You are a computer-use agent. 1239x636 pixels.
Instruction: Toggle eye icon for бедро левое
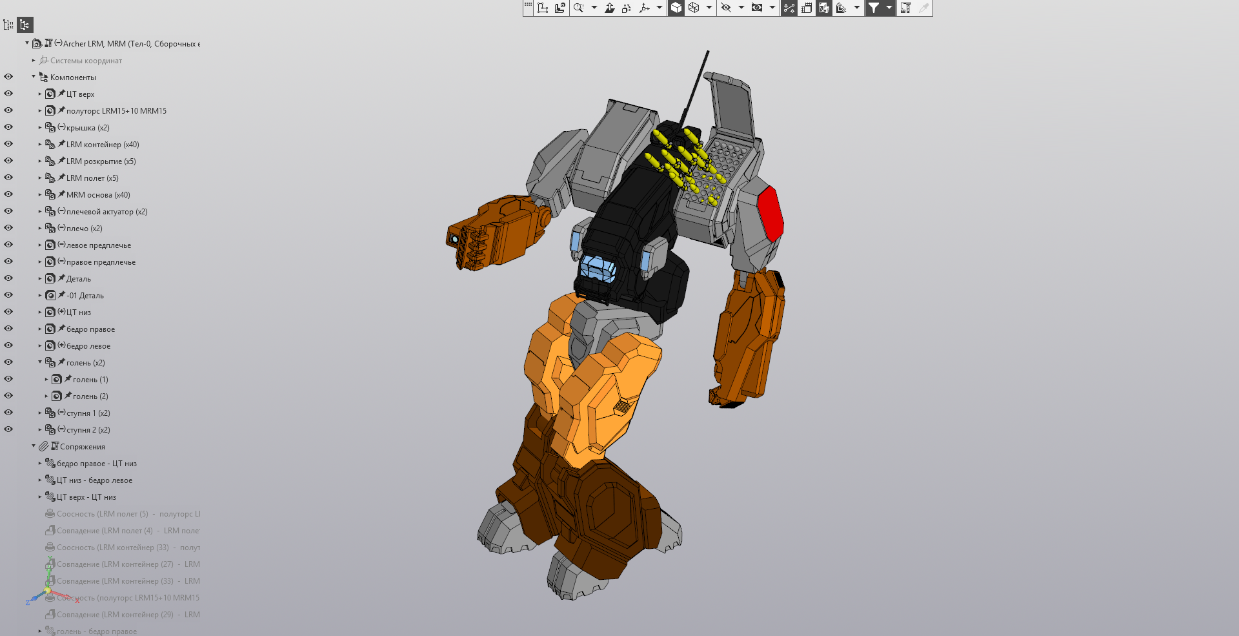tap(8, 345)
